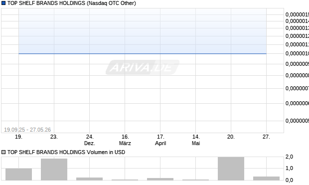Click the x-axis label 20.
309x185 pixels.
click(x=231, y=137)
